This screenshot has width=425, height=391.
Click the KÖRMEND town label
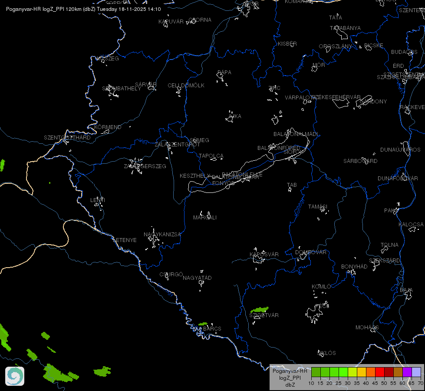point(108,127)
